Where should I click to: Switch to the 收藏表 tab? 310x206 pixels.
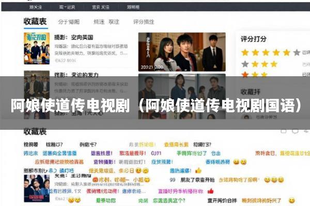point(35,22)
